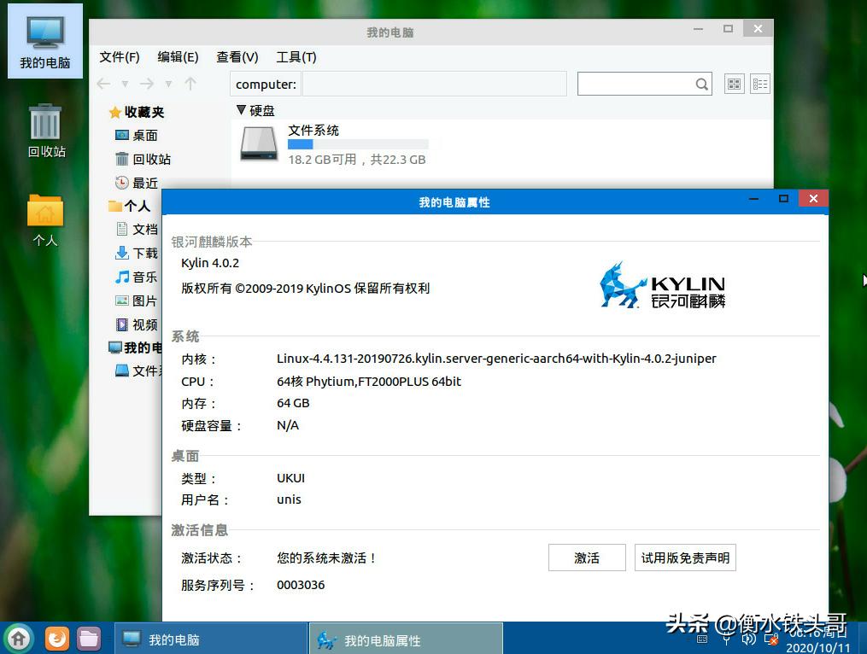Select 我的电脑 in sidebar
867x654 pixels.
pyautogui.click(x=135, y=347)
